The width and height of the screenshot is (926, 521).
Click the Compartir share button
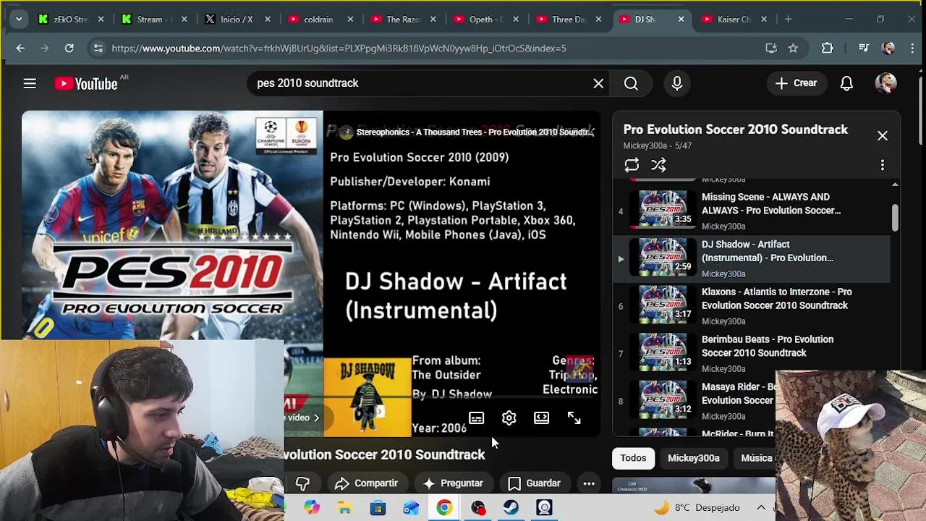[x=366, y=483]
